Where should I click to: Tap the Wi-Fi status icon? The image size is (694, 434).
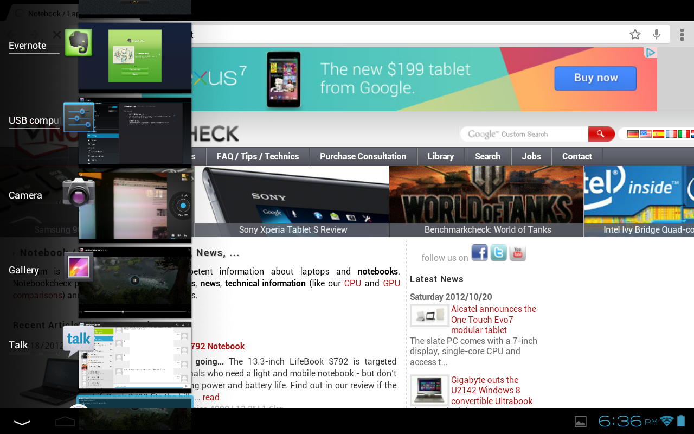point(667,421)
